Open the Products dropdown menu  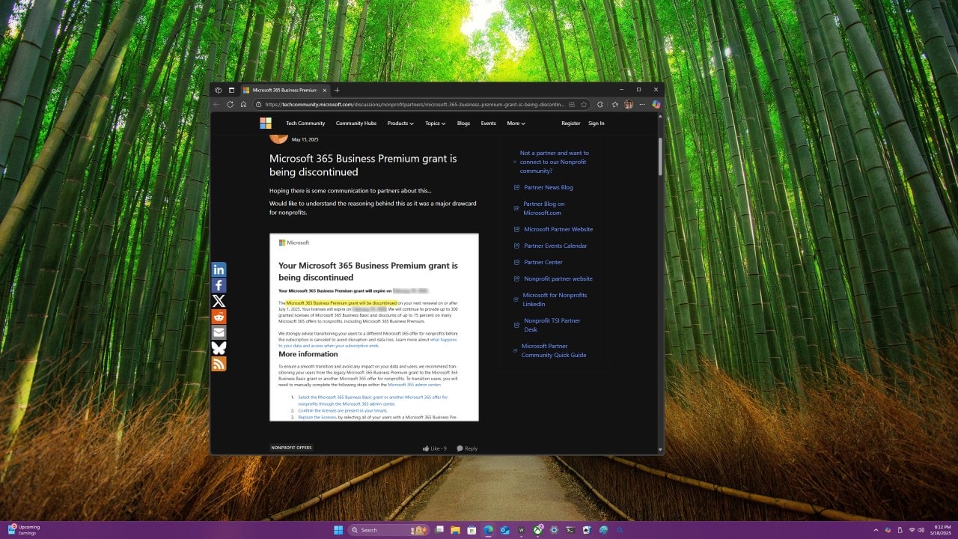pyautogui.click(x=400, y=123)
